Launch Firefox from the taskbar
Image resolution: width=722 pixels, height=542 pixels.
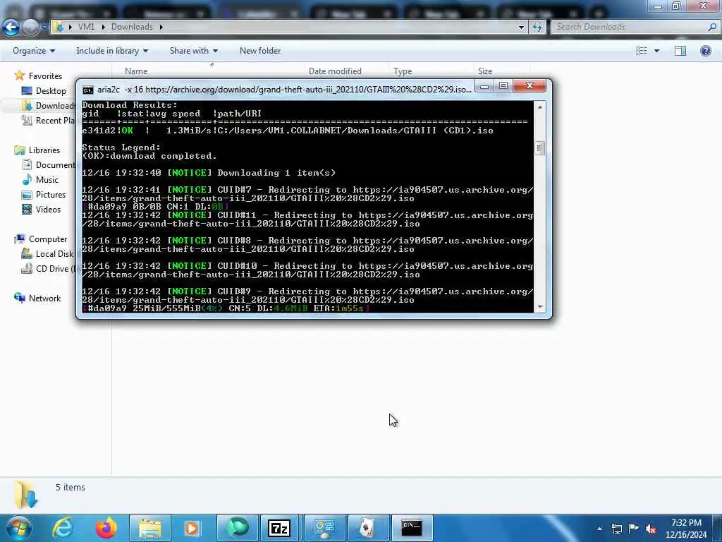(x=106, y=528)
